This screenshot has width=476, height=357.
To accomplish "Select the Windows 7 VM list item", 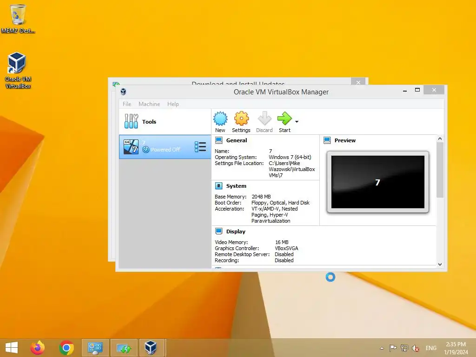I will (165, 147).
